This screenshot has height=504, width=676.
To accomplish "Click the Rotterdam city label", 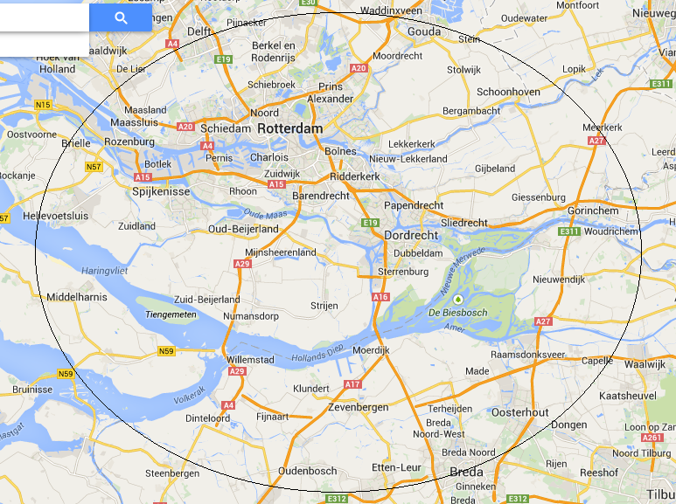I will [x=289, y=128].
